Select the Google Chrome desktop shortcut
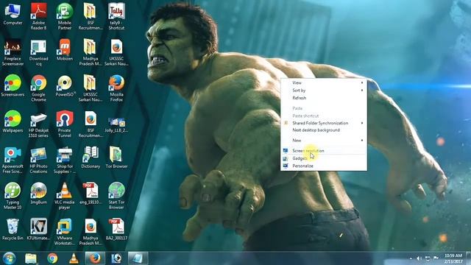The width and height of the screenshot is (471, 265). [39, 88]
